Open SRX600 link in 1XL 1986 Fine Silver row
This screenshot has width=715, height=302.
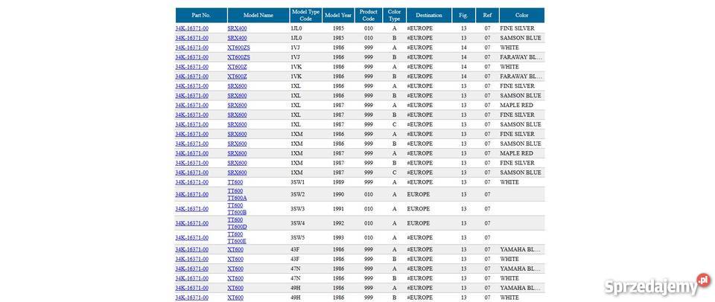(237, 86)
